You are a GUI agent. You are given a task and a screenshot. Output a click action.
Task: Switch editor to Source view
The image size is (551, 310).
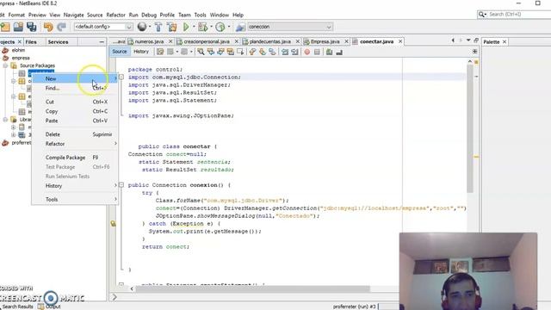(120, 52)
